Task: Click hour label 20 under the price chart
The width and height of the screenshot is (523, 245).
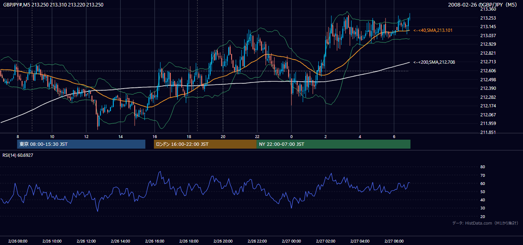Action: [x=223, y=136]
